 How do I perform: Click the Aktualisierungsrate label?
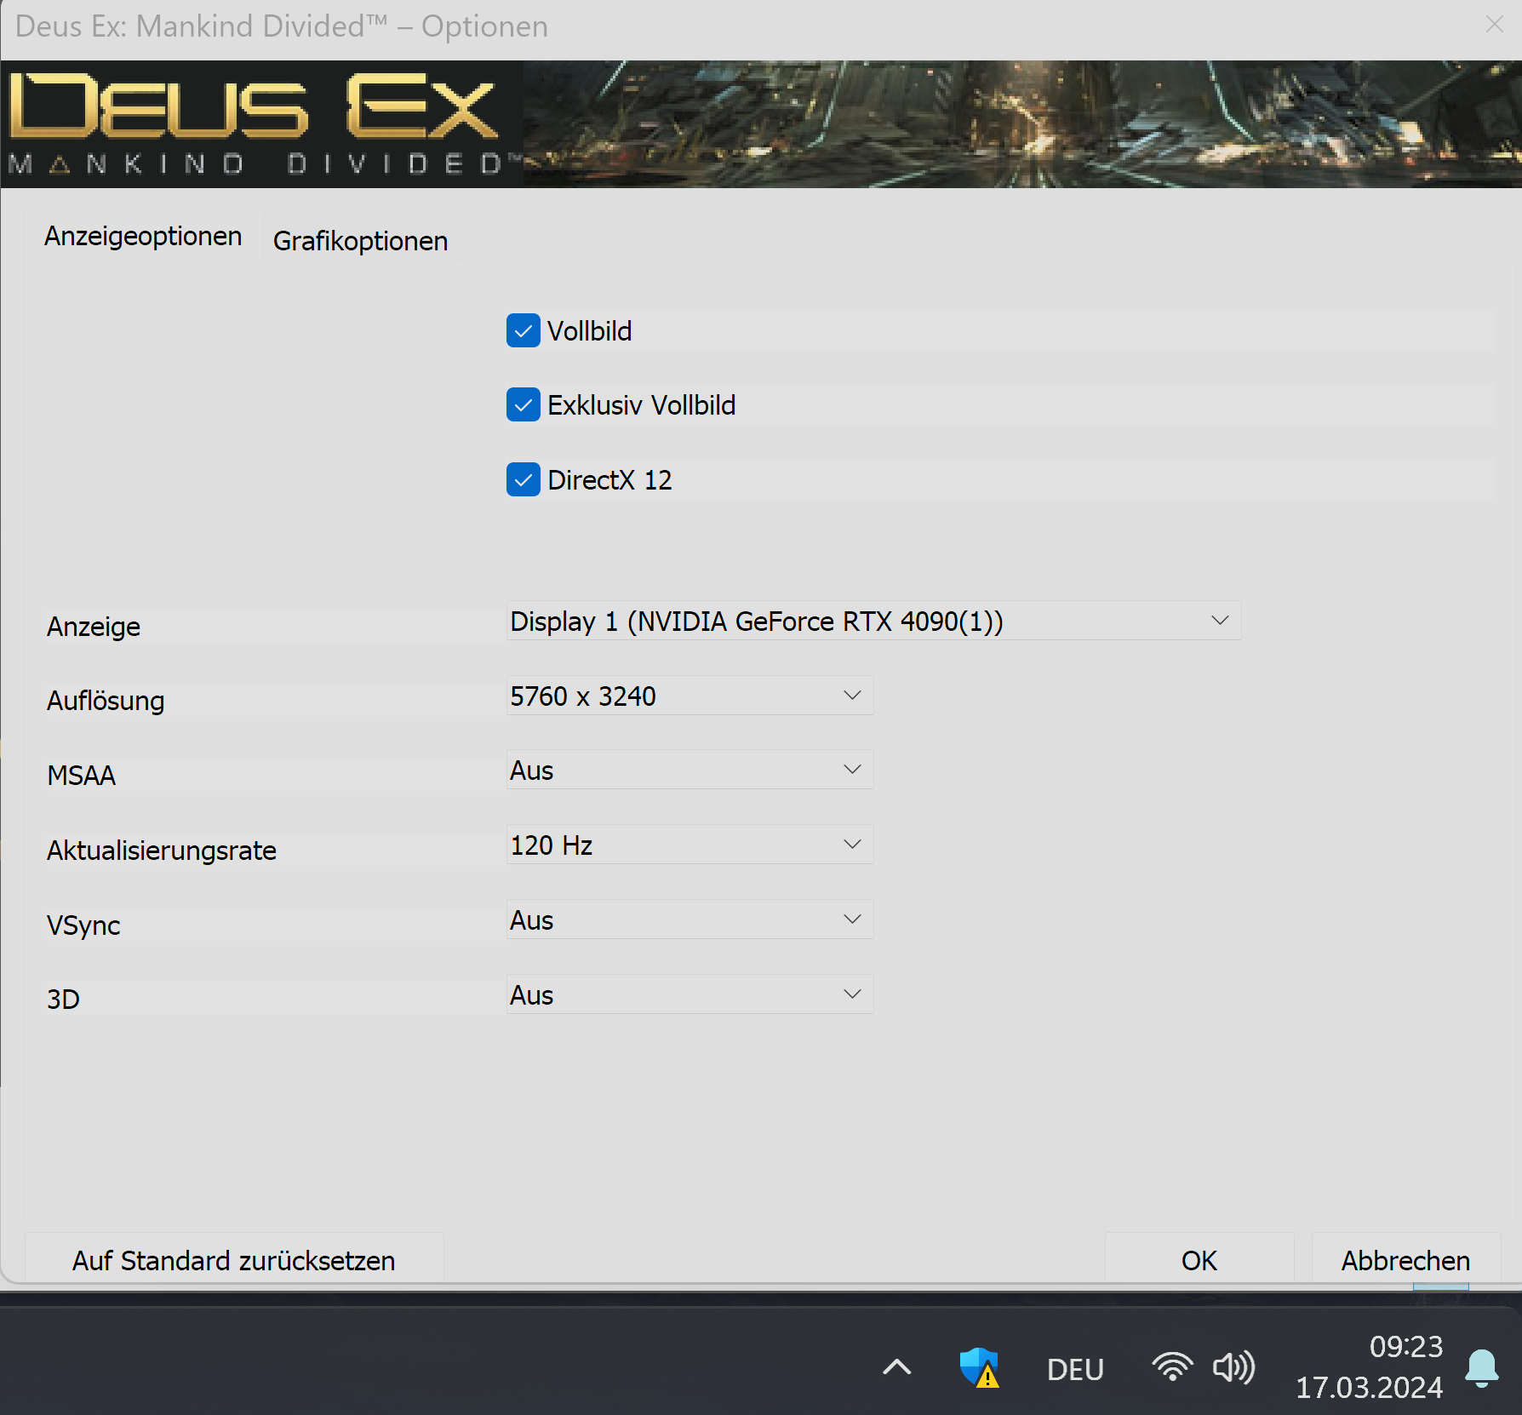162,851
